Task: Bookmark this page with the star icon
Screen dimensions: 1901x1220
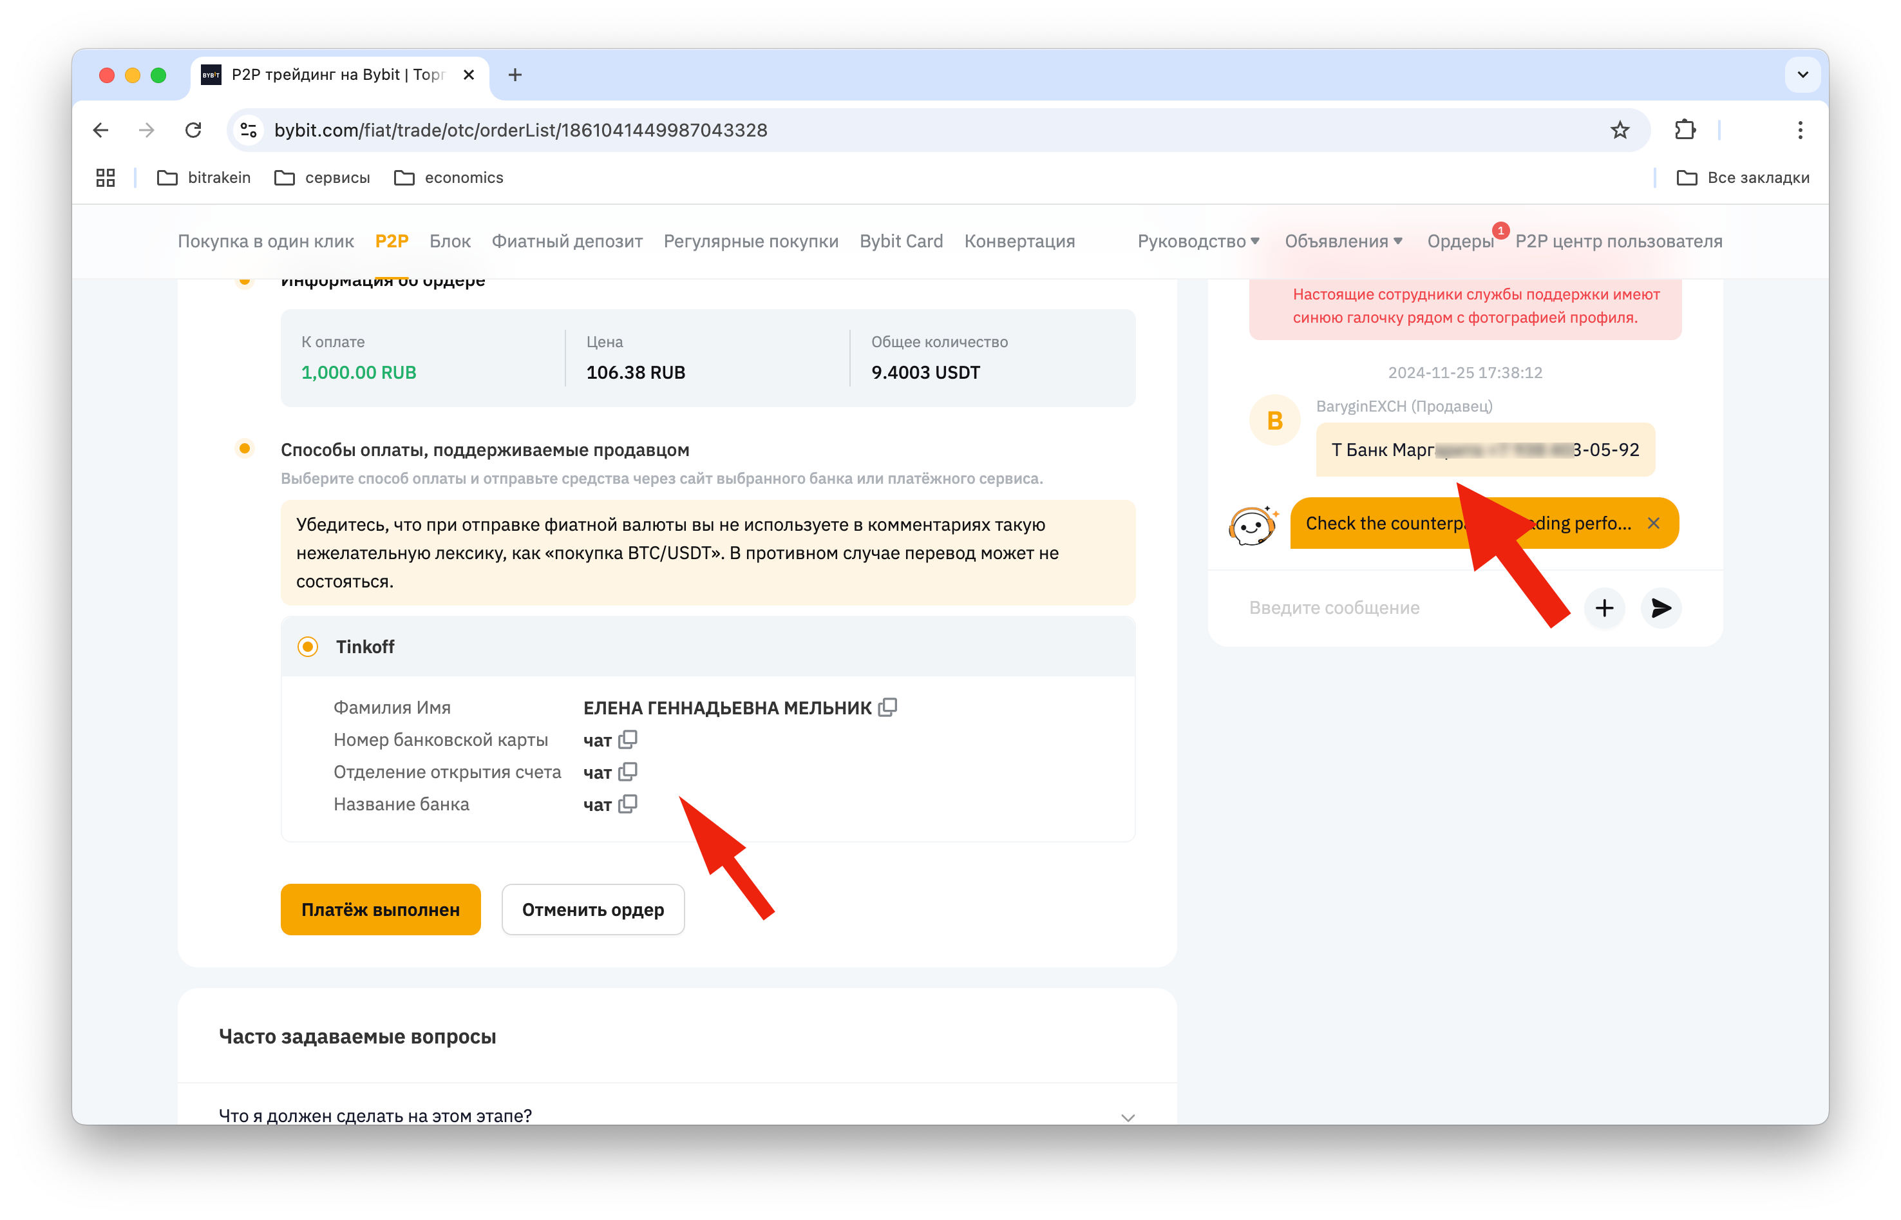Action: (x=1620, y=130)
